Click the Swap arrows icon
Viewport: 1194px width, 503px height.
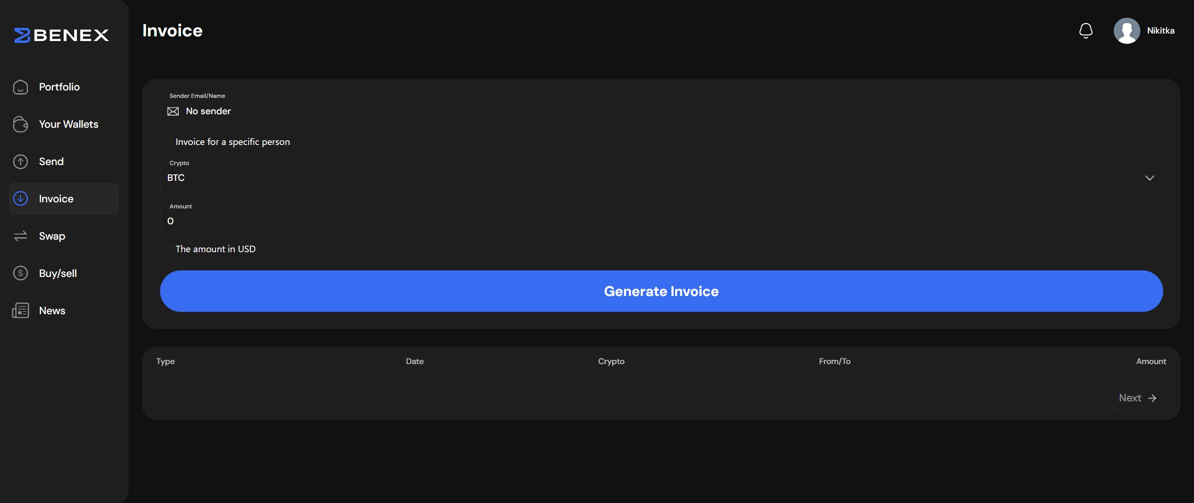pos(21,236)
